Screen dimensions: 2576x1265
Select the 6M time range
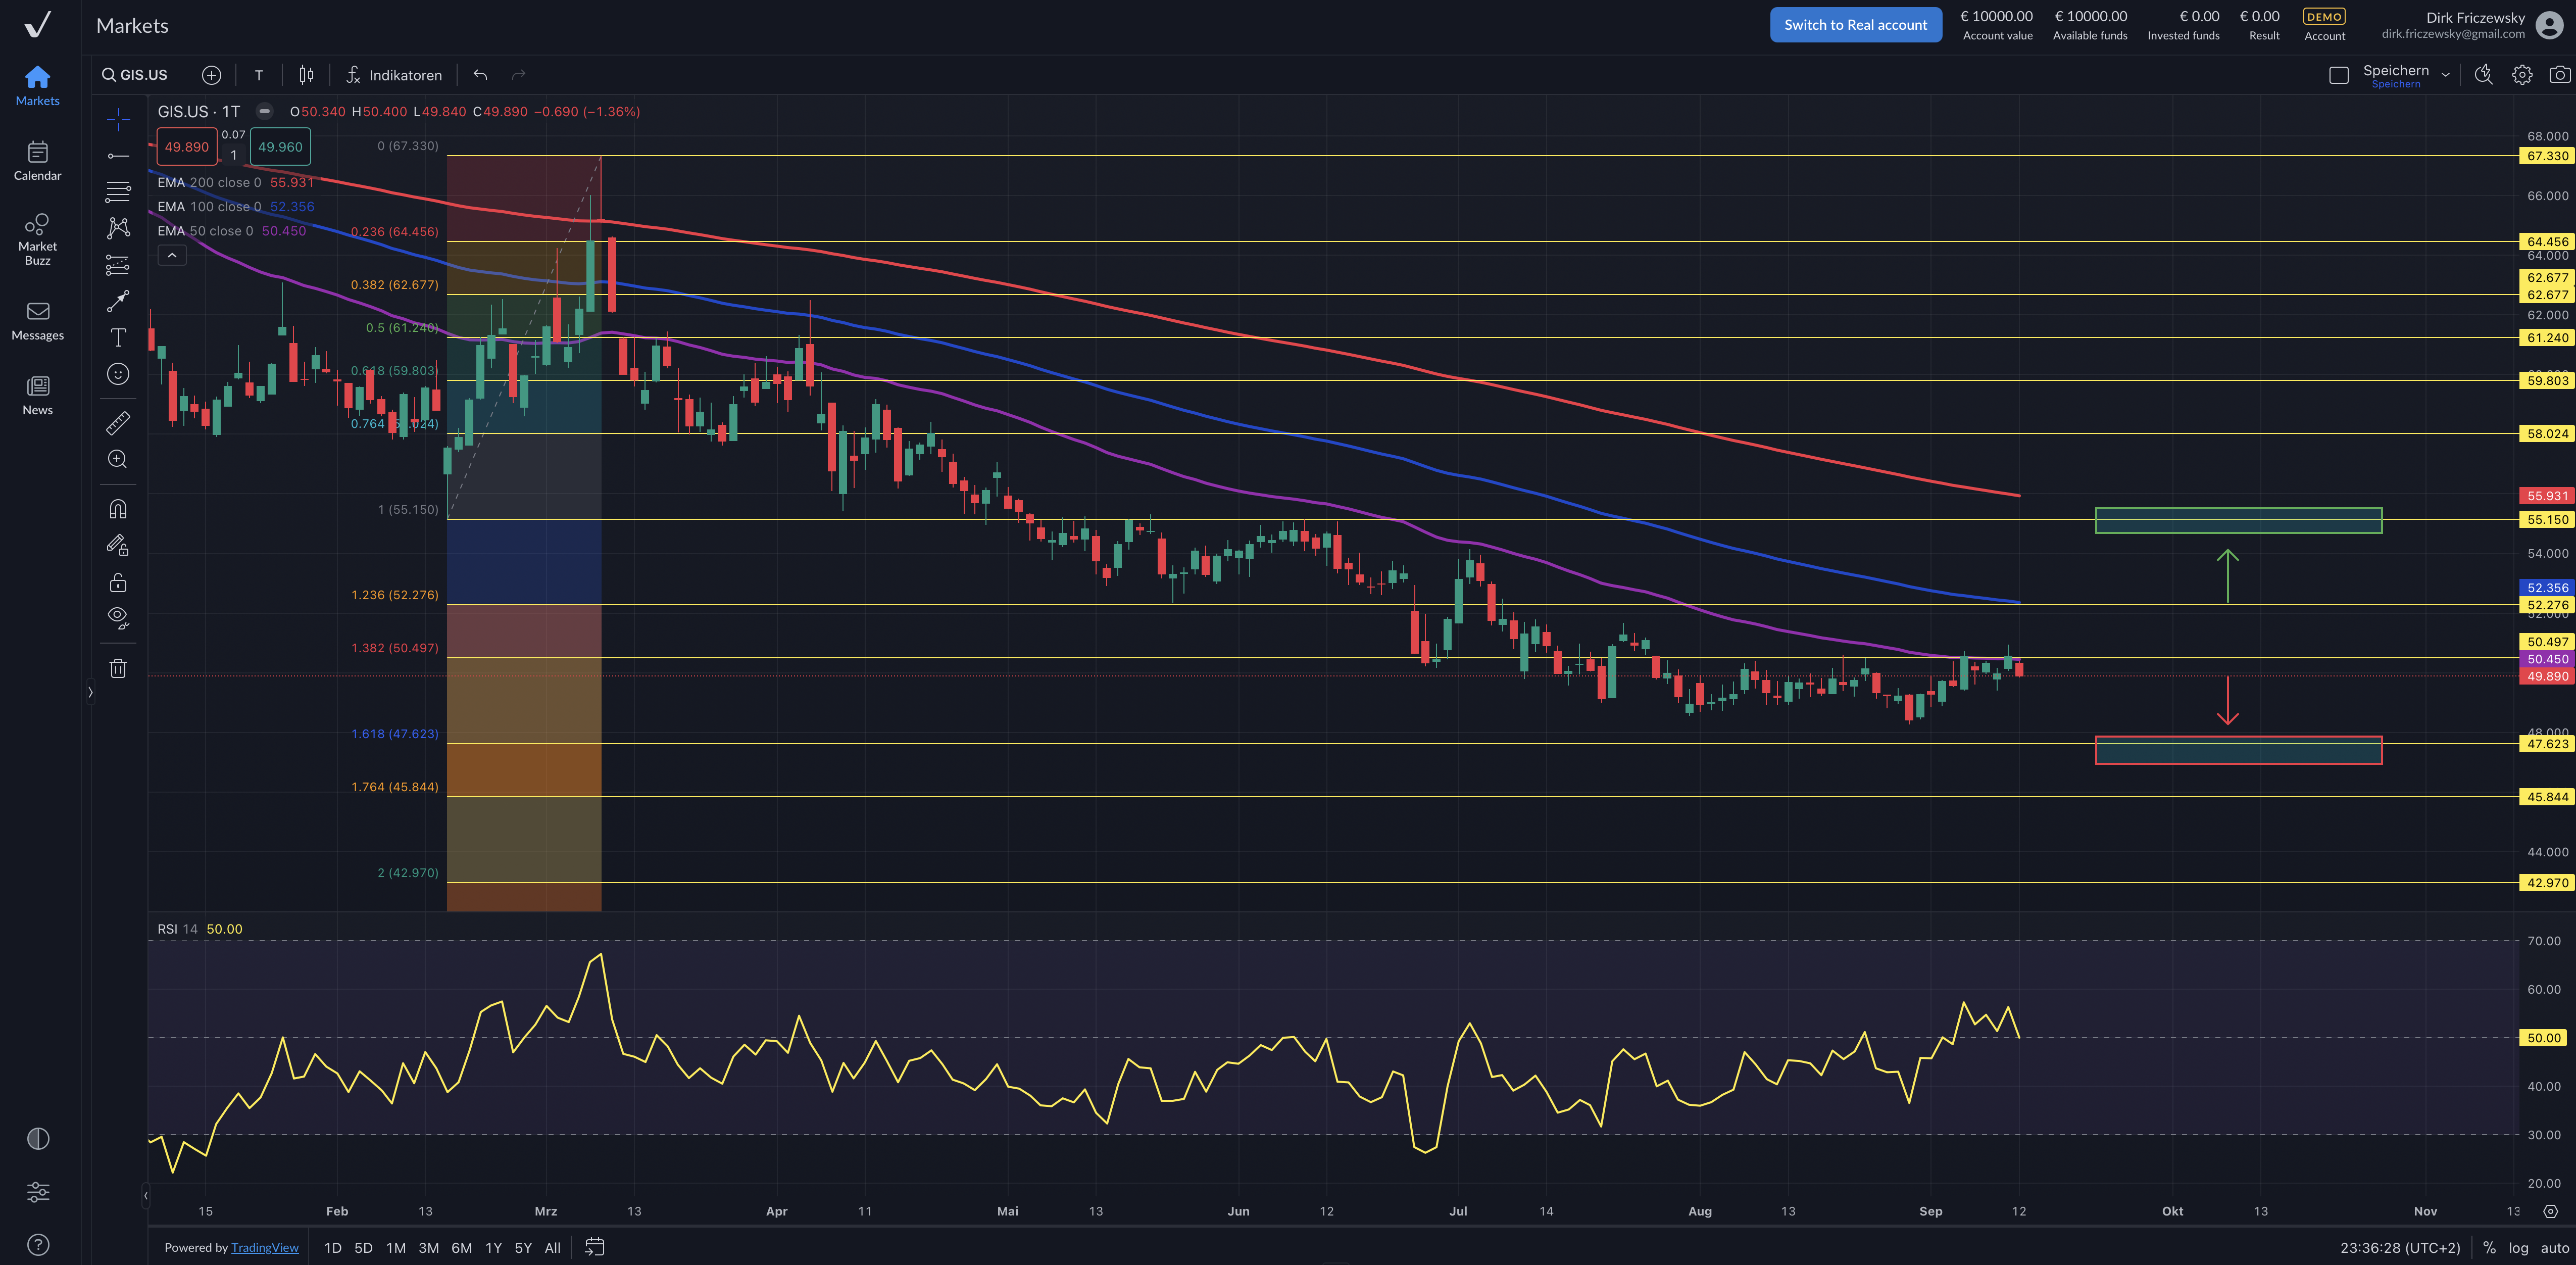[x=461, y=1247]
